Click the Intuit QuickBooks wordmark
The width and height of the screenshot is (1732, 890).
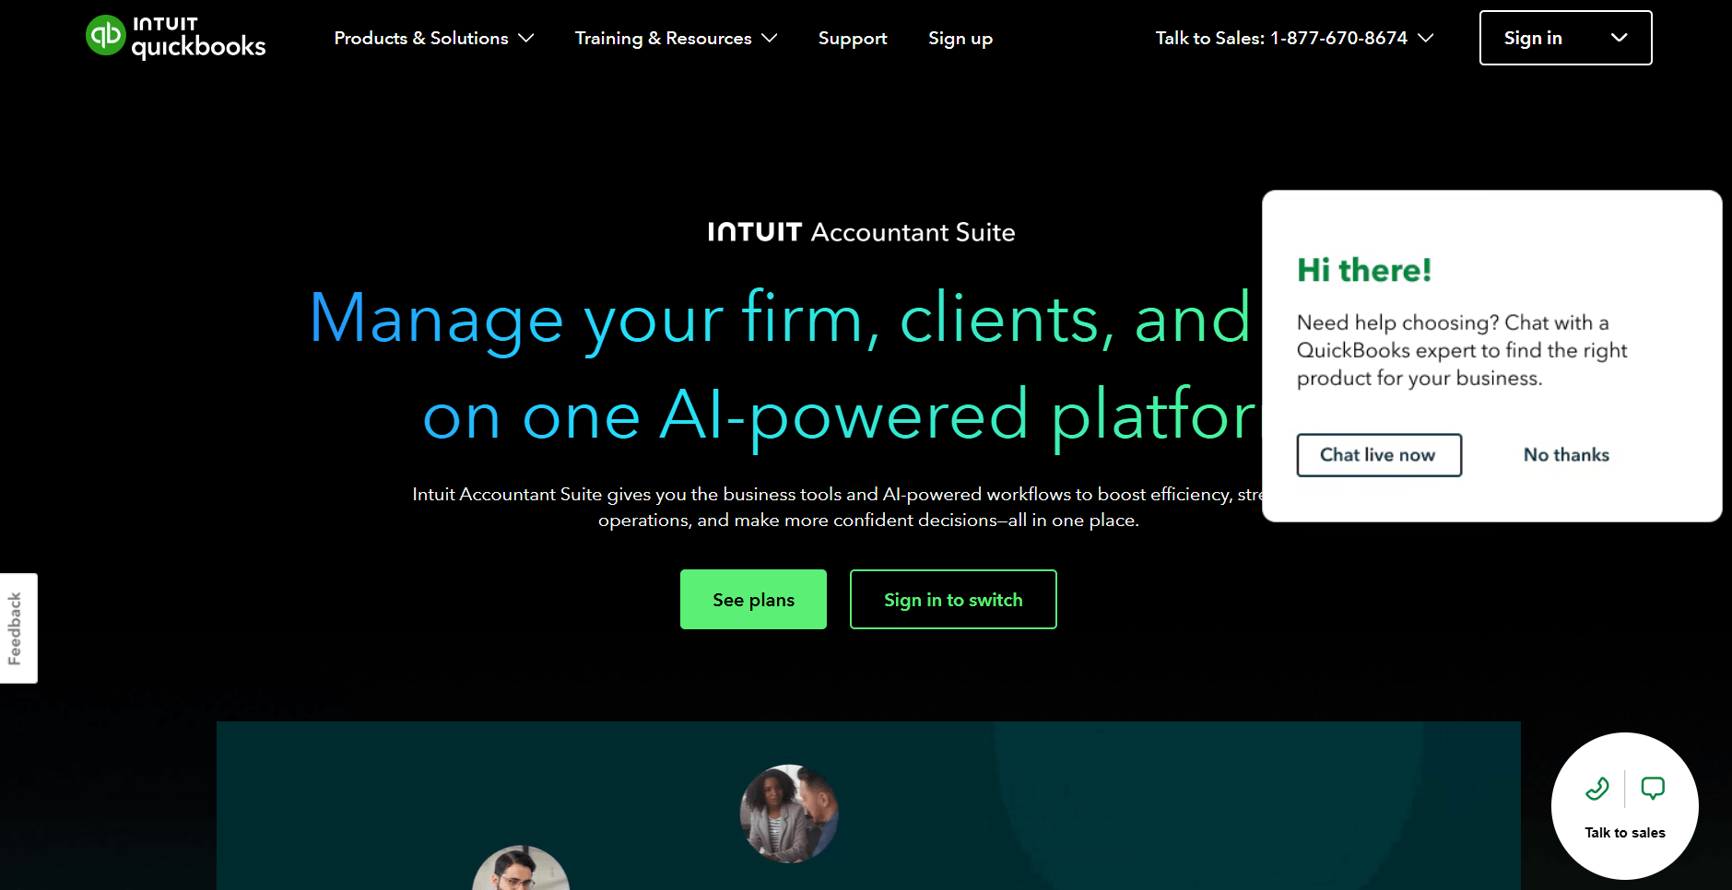(x=198, y=37)
